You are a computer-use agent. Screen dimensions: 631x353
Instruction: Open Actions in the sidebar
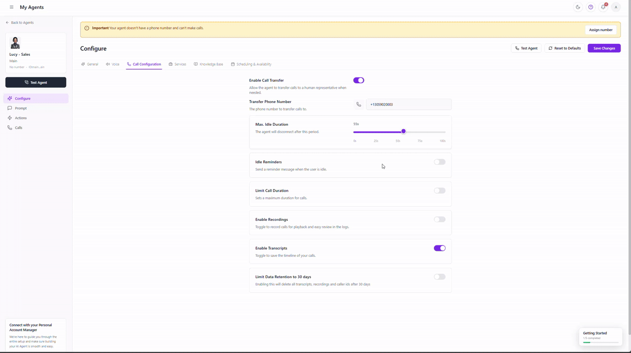tap(21, 118)
